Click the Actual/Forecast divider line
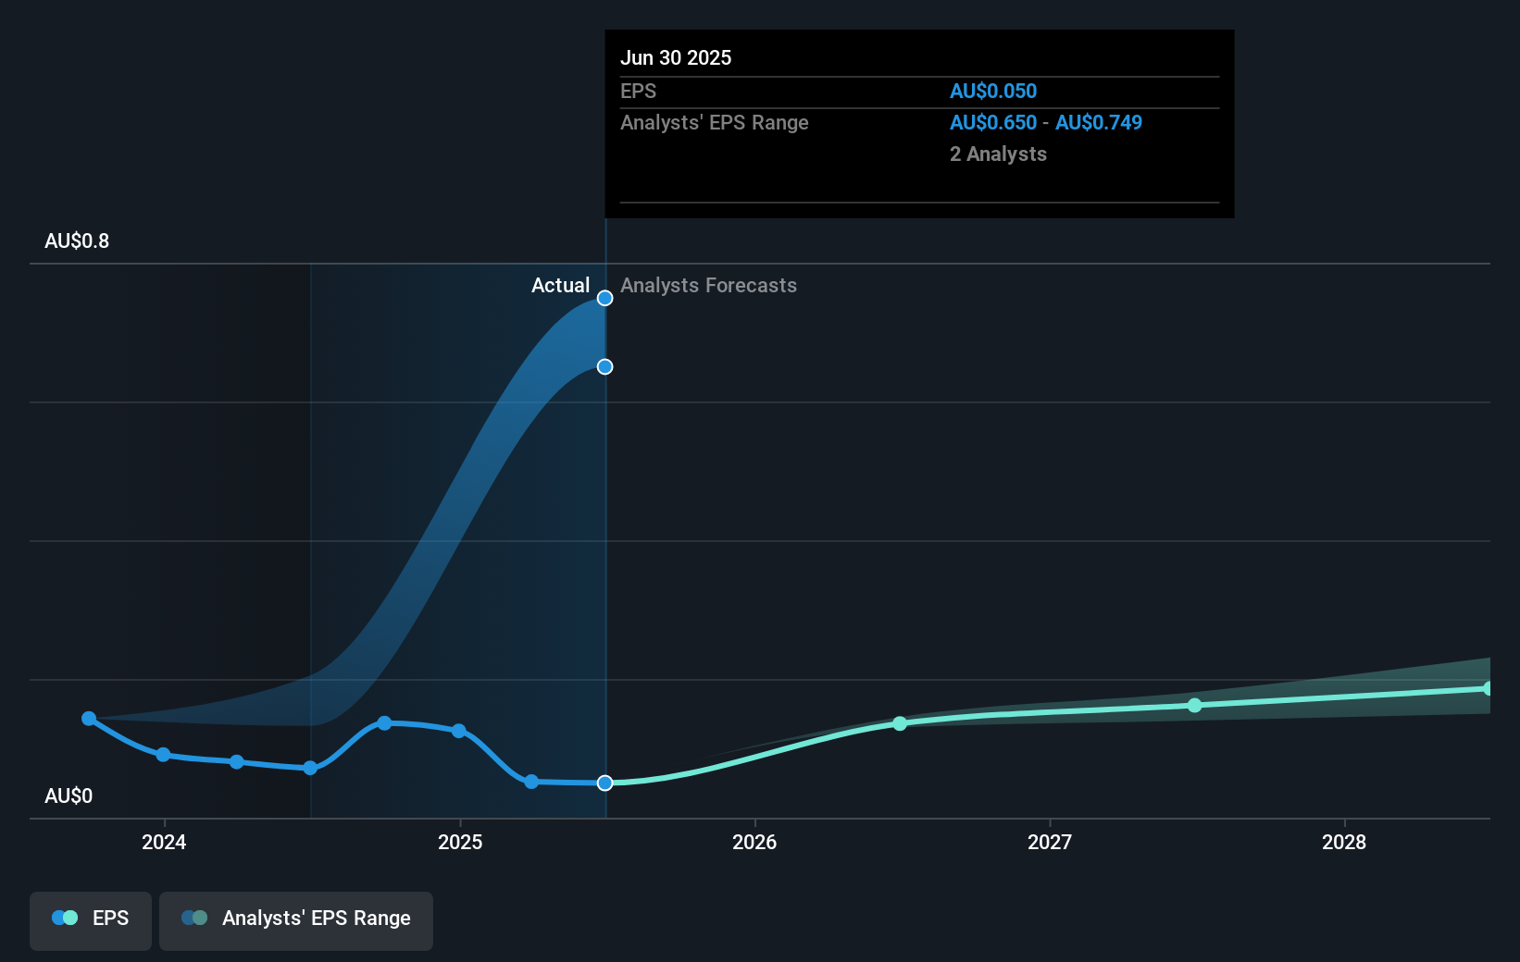This screenshot has width=1520, height=962. [604, 555]
